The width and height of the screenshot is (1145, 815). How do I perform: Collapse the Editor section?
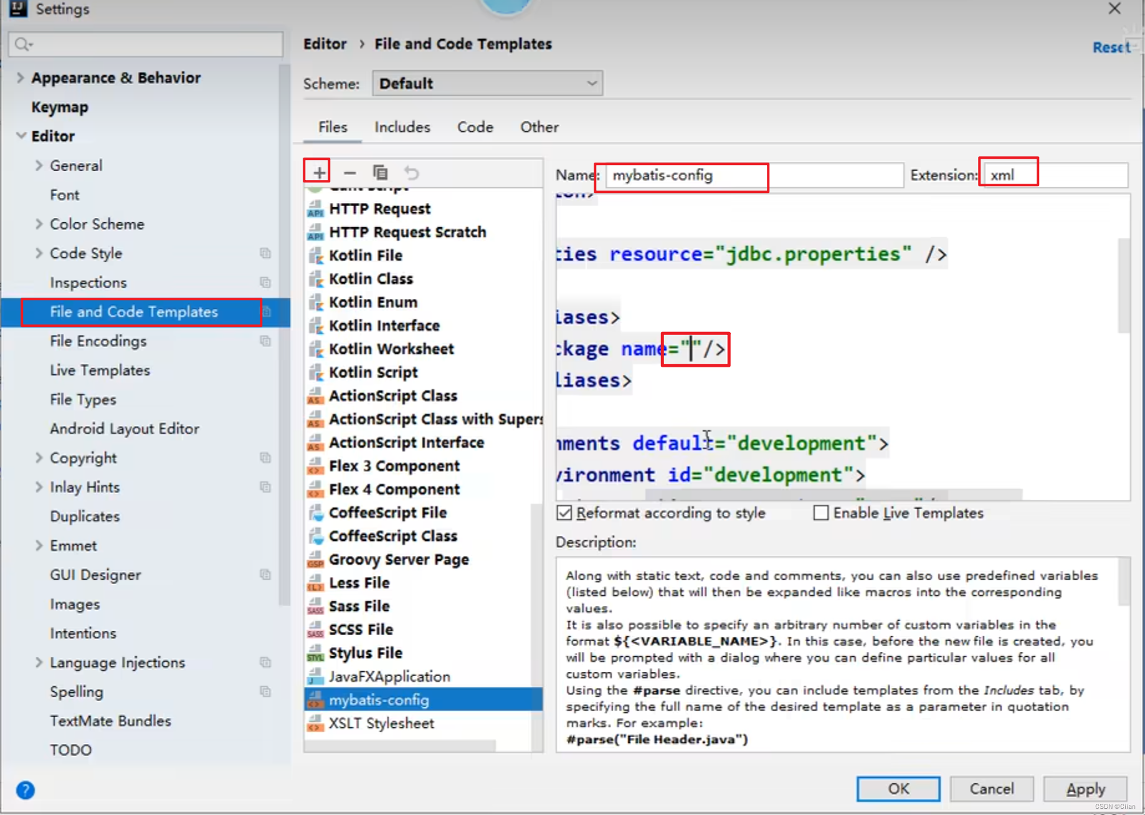coord(21,136)
